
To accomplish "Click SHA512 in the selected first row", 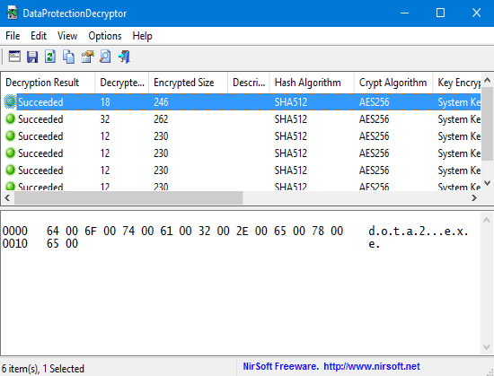I will 291,102.
